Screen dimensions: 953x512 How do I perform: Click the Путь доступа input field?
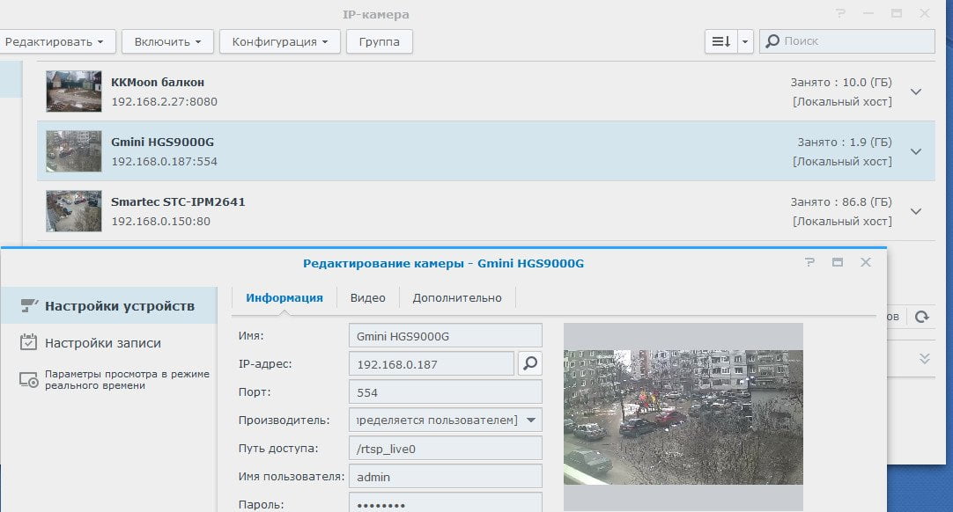point(446,449)
